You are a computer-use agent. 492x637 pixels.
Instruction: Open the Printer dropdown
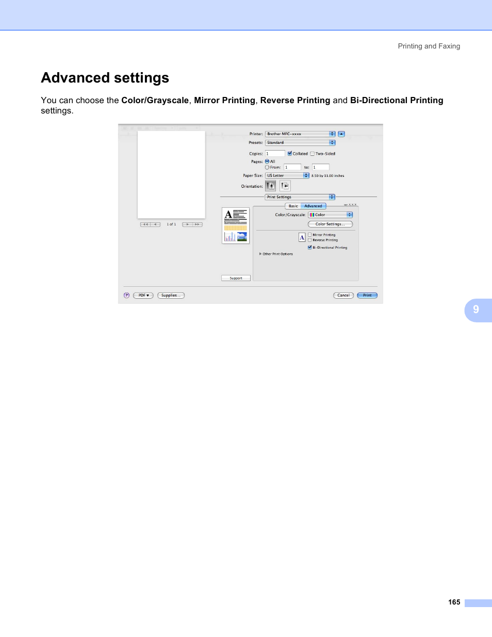pyautogui.click(x=300, y=134)
